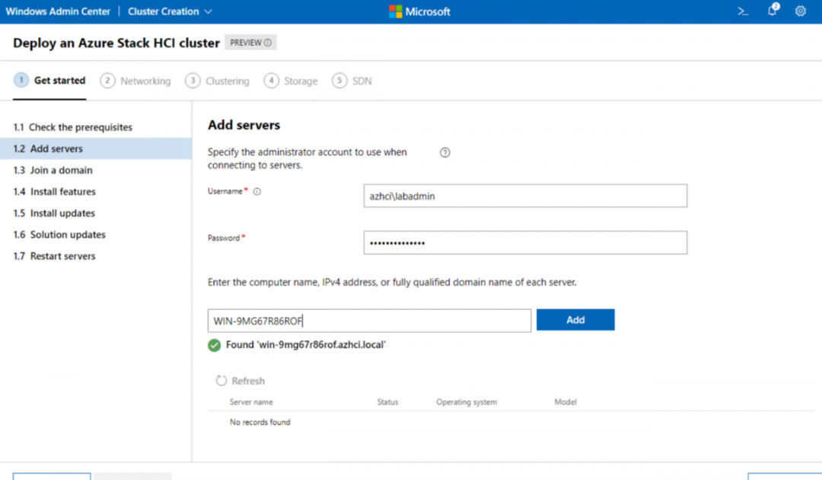Click 'Deploy an Azure Stack HCI cluster' title
The height and width of the screenshot is (480, 822).
pyautogui.click(x=116, y=43)
